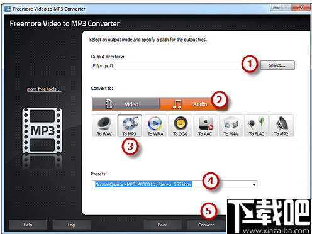Viewport: 312px width, 234px height.
Task: Click the large MP3 filmstrip logo
Action: pyautogui.click(x=42, y=131)
